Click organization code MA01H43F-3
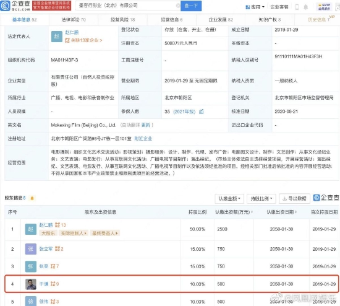The width and height of the screenshot is (340, 306). pyautogui.click(x=64, y=60)
